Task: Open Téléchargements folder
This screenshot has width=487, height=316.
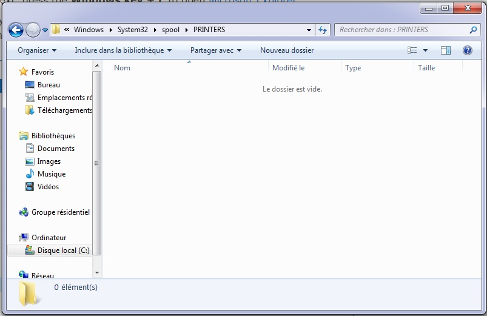Action: [x=65, y=110]
